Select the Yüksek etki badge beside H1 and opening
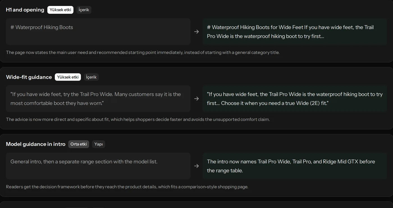Image resolution: width=393 pixels, height=208 pixels. pos(60,10)
